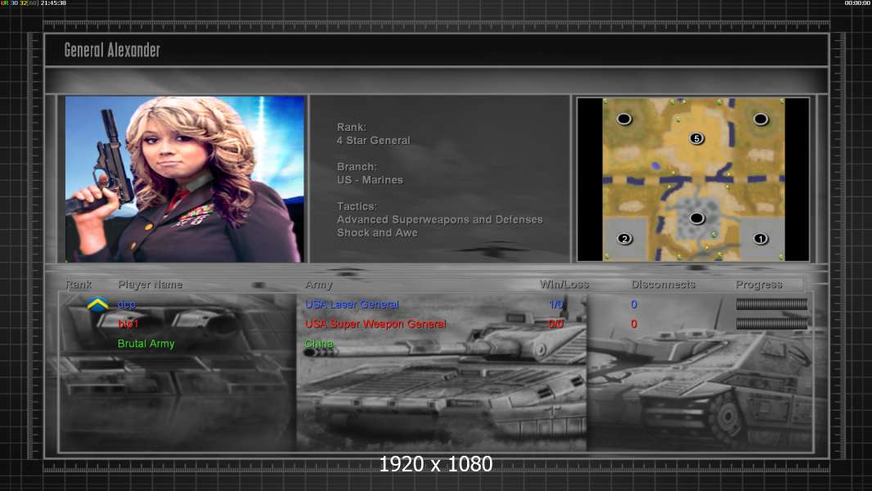Screen dimensions: 872x491
Task: Click the 00:00:00 timer at top right
Action: click(857, 2)
